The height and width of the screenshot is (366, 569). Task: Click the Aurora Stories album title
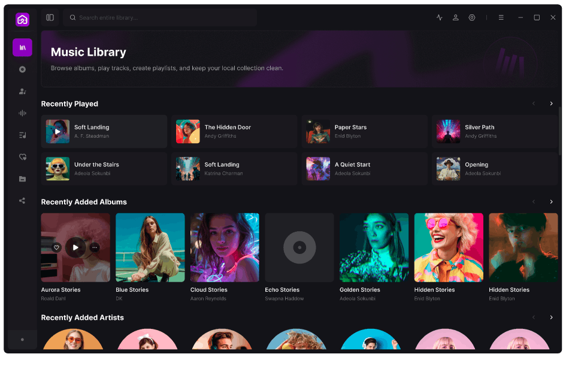[x=60, y=290]
